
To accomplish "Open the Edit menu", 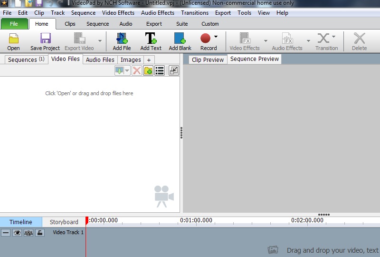I will point(23,13).
